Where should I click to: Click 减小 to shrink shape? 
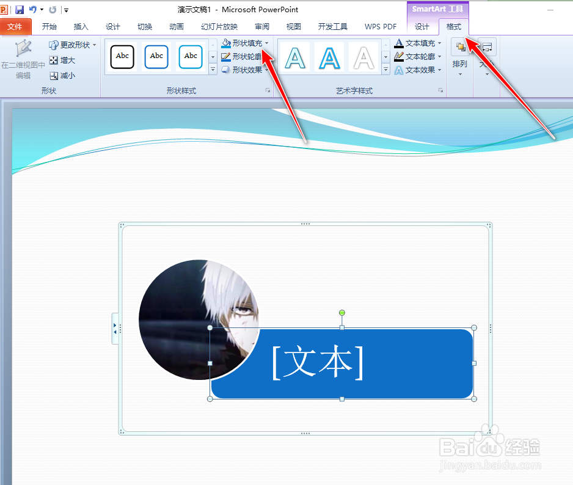point(62,76)
